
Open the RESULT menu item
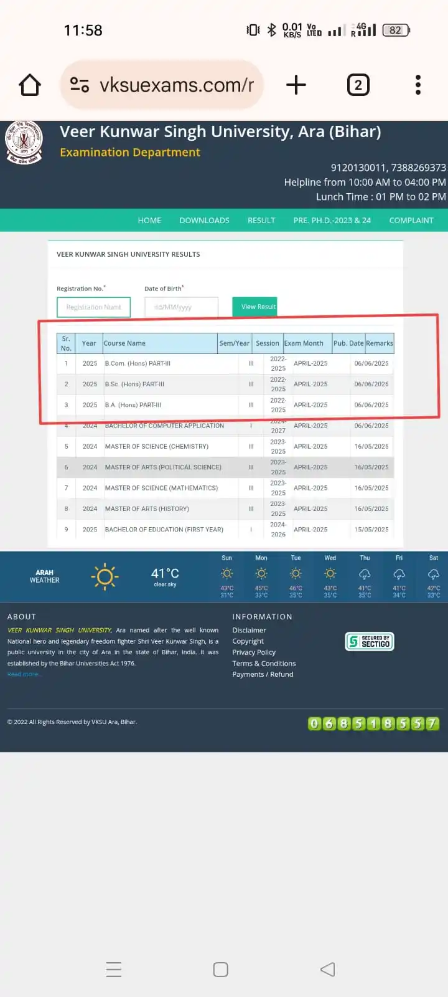[261, 221]
